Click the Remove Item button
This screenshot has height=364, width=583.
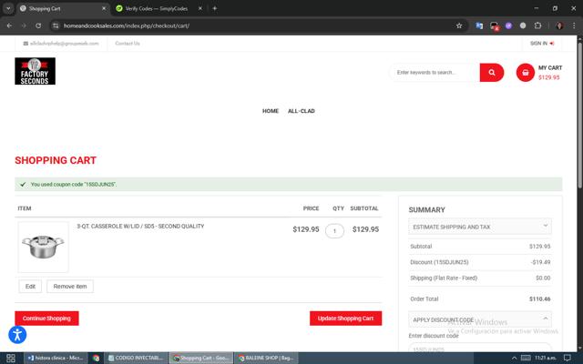tap(70, 287)
